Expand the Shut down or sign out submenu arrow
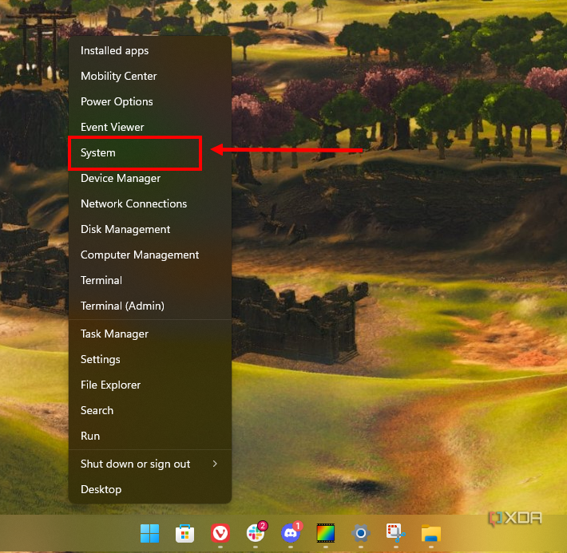Viewport: 567px width, 553px height. 215,464
